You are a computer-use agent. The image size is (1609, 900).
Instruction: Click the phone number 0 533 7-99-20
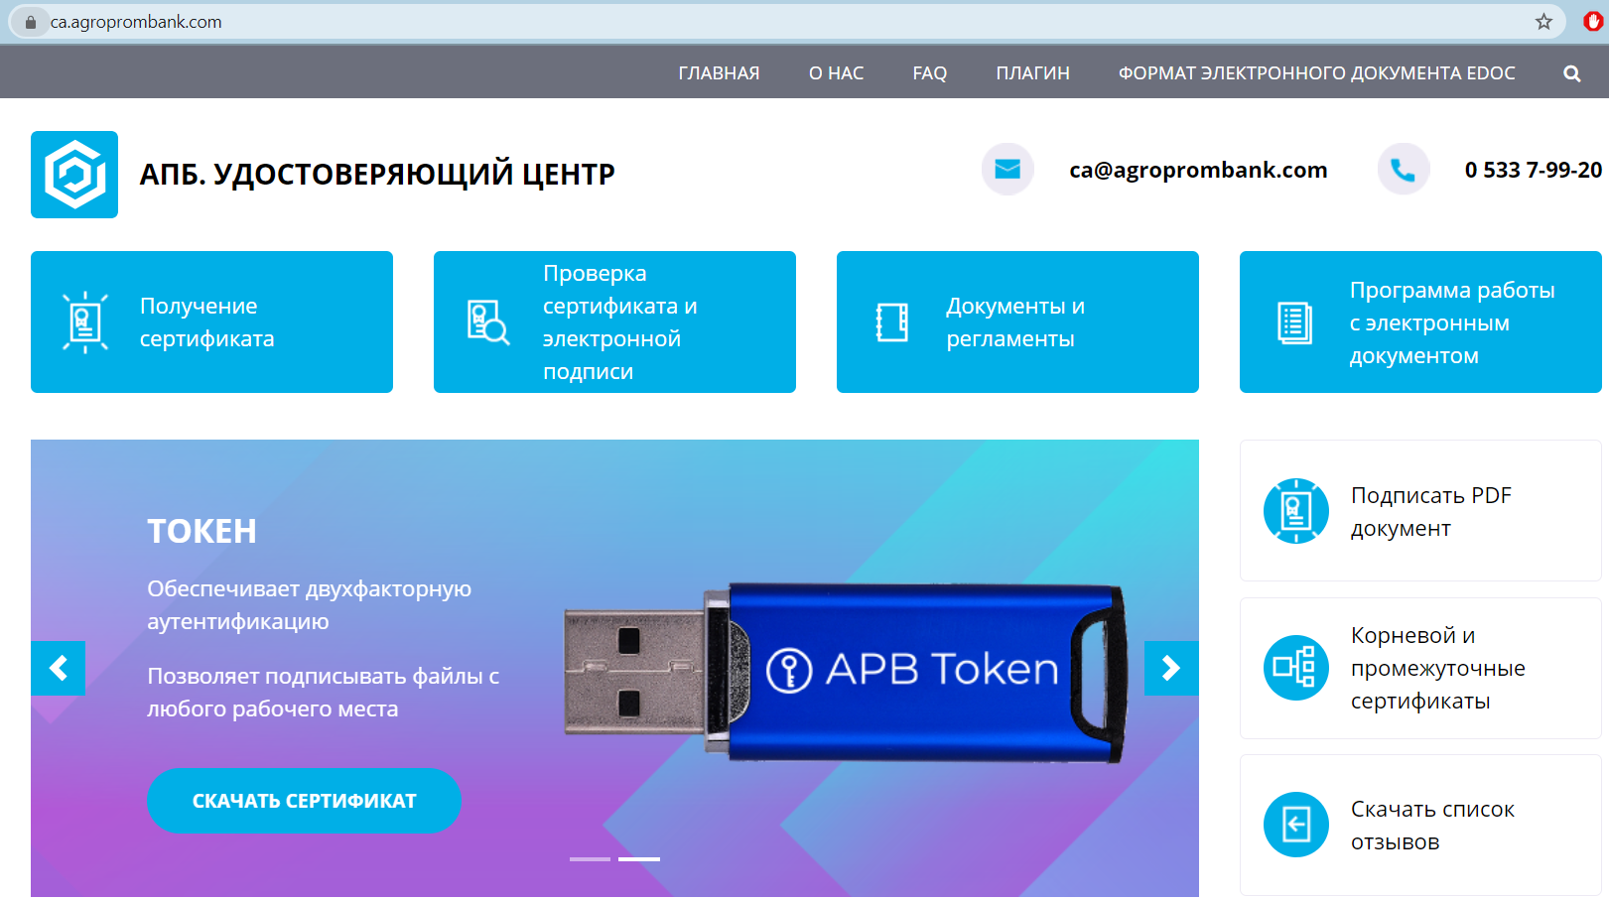tap(1533, 170)
